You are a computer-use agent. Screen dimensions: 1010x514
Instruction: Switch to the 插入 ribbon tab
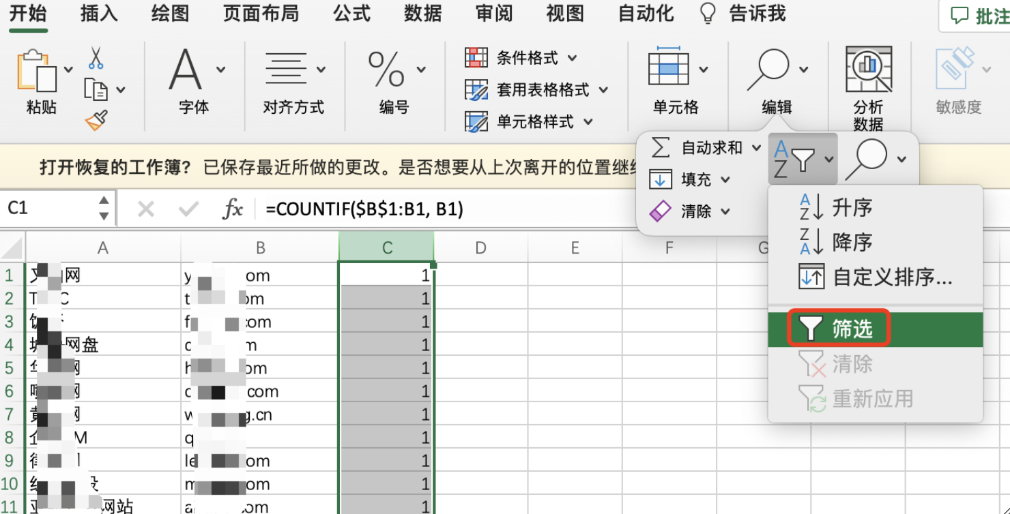click(98, 13)
